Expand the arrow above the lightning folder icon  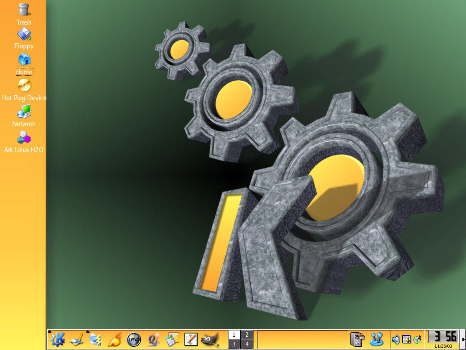click(x=88, y=331)
